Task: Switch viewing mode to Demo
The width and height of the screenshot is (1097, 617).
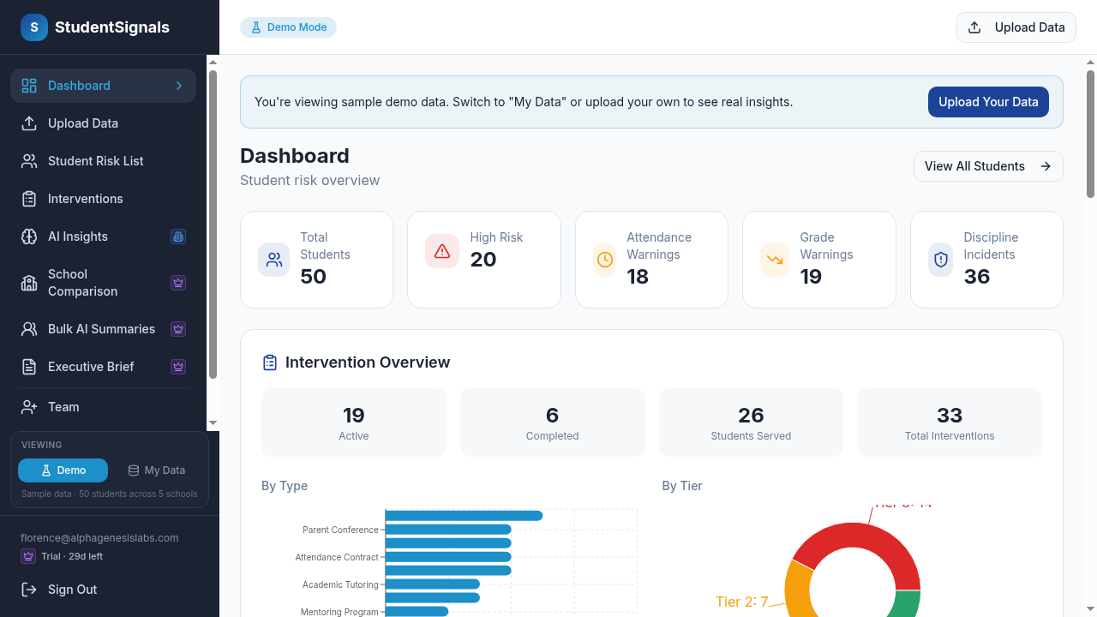Action: [63, 470]
